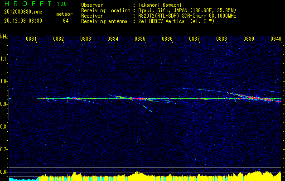This screenshot has height=181, width=285.
Task: Click the 1.0 kHz axis label
Action: (4, 82)
